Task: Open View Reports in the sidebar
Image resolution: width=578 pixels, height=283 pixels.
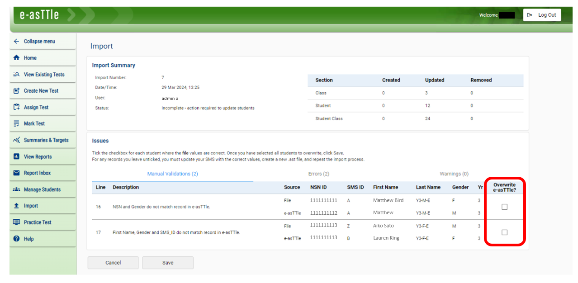Action: pyautogui.click(x=17, y=156)
